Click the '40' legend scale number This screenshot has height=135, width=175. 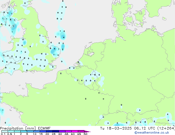click(x=73, y=134)
